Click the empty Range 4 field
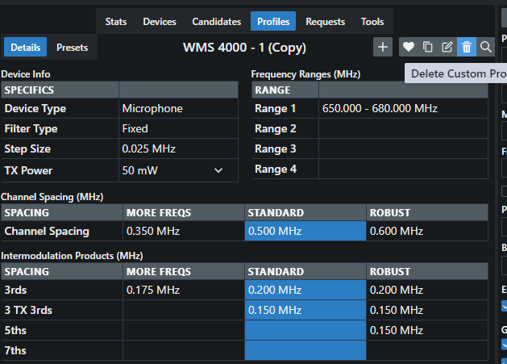The height and width of the screenshot is (364, 507). pyautogui.click(x=403, y=169)
